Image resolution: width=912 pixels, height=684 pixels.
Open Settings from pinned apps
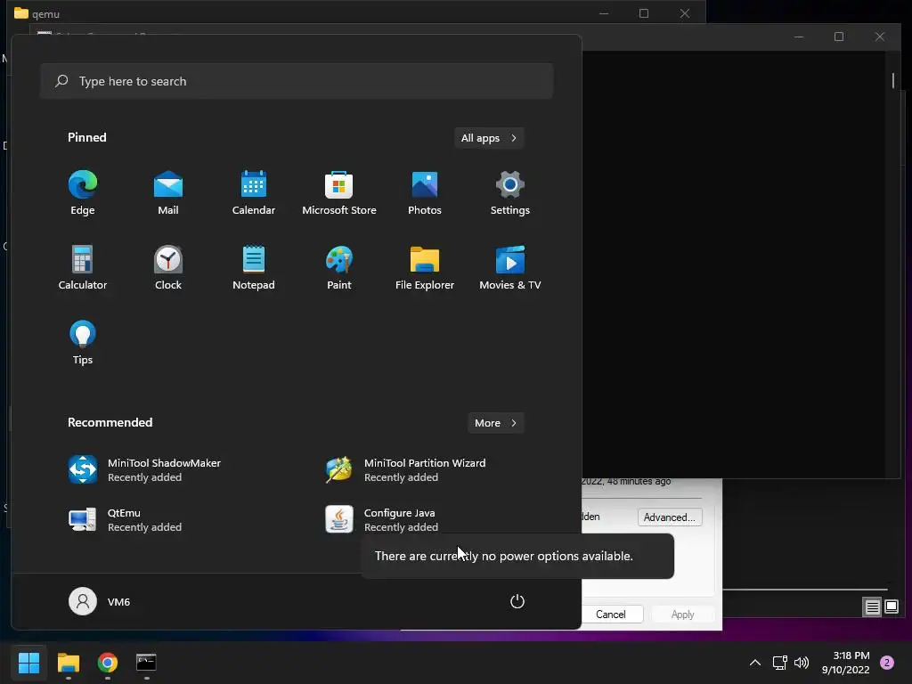click(x=510, y=193)
